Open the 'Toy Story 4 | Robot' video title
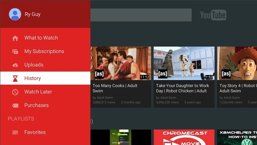 tap(238, 88)
